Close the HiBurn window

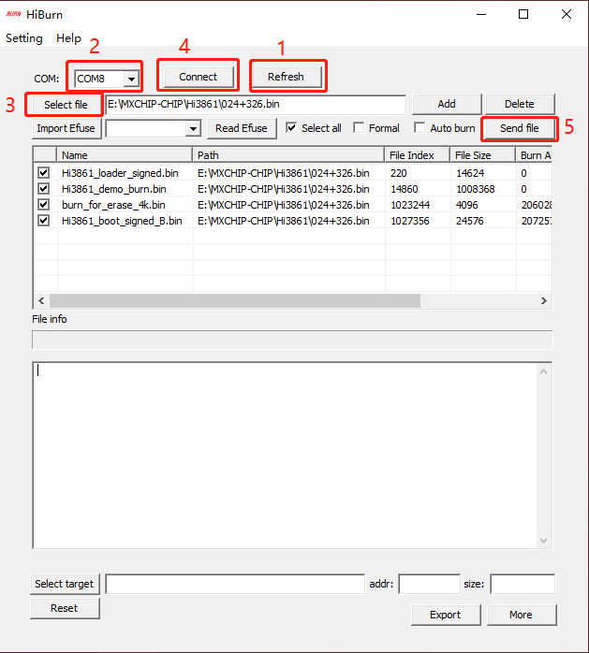pos(567,15)
